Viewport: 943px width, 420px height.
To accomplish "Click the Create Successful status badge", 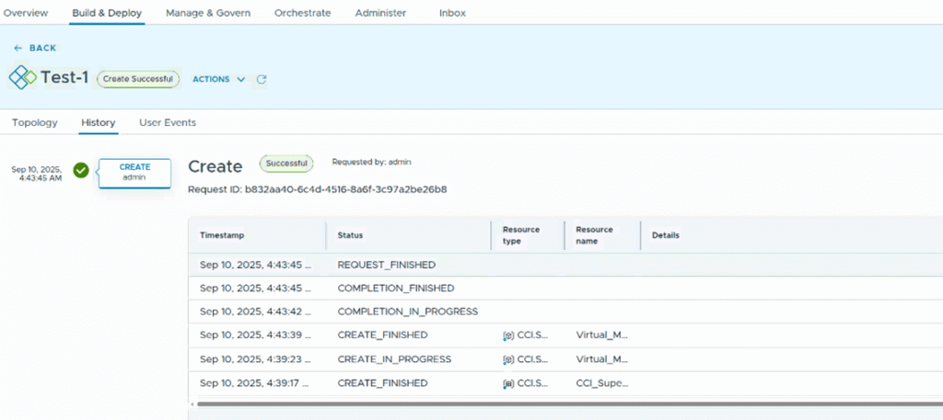I will click(x=138, y=79).
